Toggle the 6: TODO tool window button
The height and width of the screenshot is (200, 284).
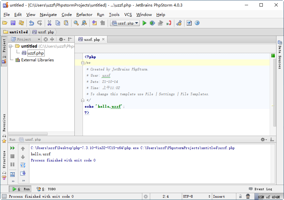tap(46, 189)
